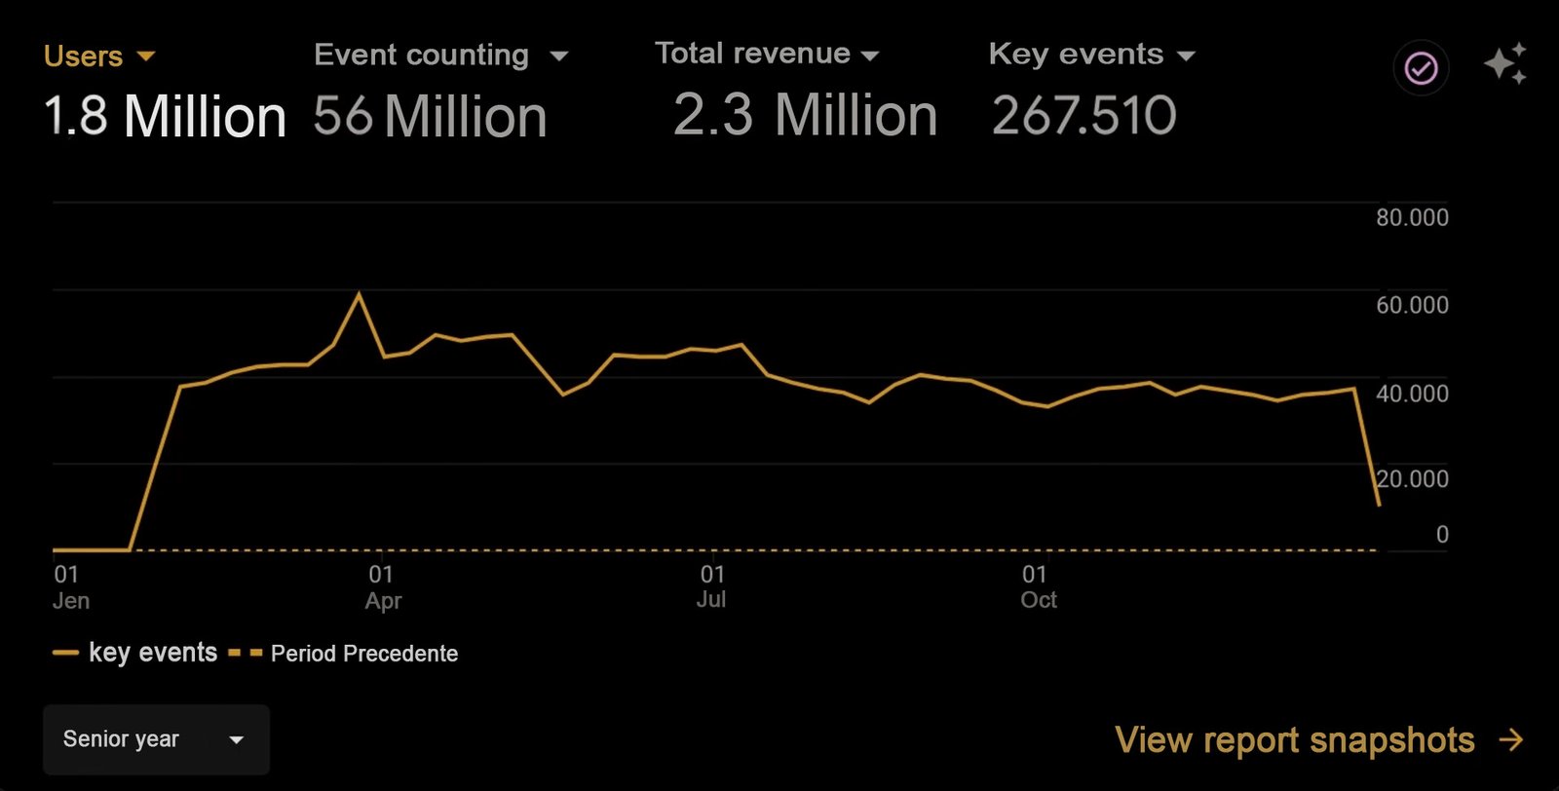The height and width of the screenshot is (791, 1559).
Task: Switch to the 56 Million Event counting metric
Action: point(430,116)
